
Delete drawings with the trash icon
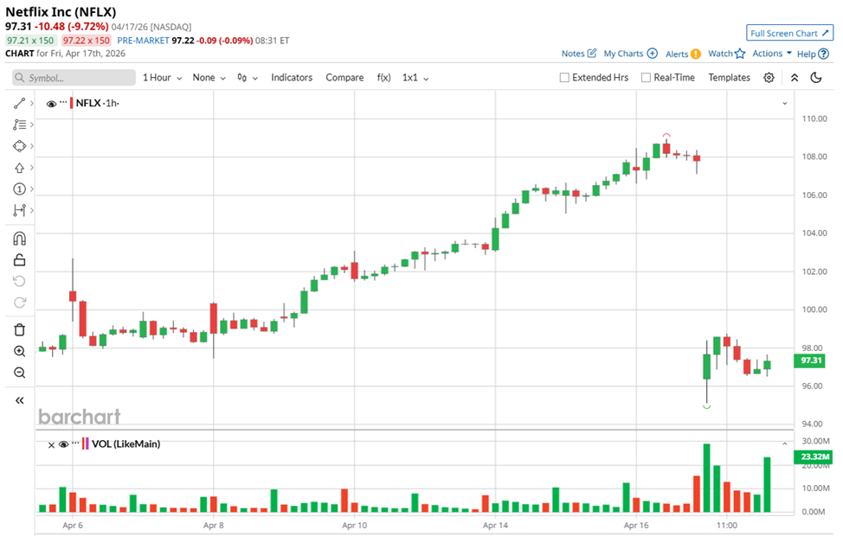[19, 329]
